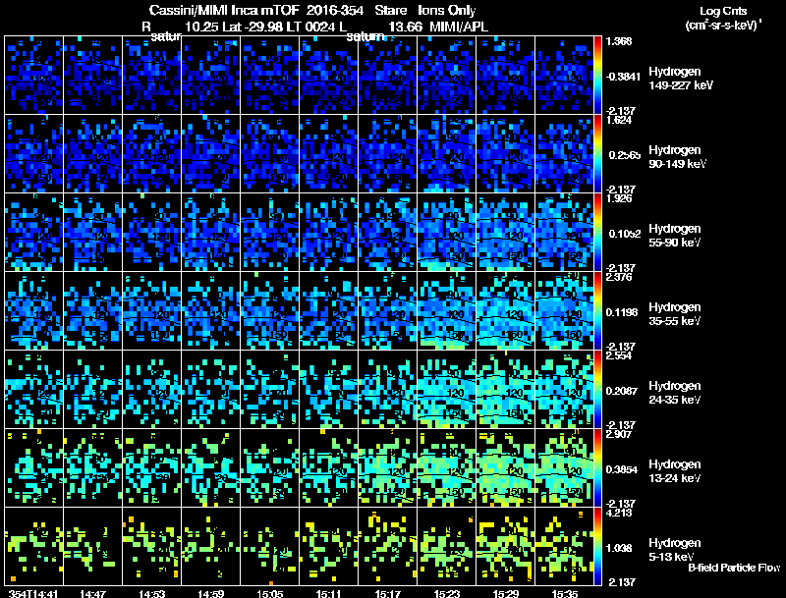Select the Hydrogen 35-55 keV panel at 15:05
Image resolution: width=786 pixels, height=598 pixels.
(x=269, y=311)
